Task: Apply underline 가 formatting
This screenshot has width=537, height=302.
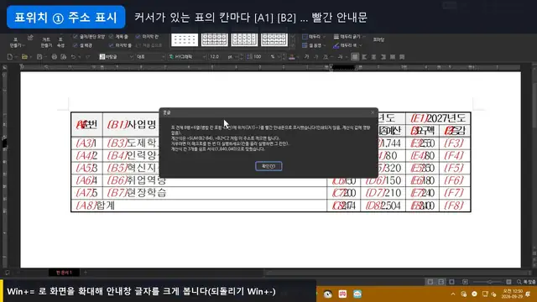Action: pos(326,57)
